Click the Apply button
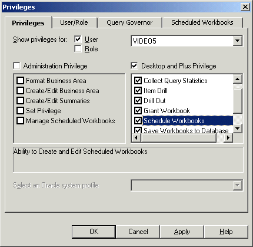 pyautogui.click(x=182, y=232)
